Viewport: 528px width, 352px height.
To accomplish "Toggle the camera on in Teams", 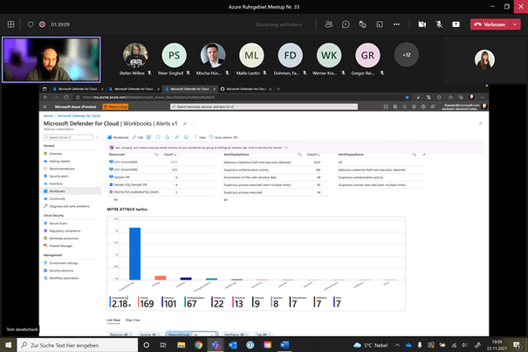I will pos(422,24).
